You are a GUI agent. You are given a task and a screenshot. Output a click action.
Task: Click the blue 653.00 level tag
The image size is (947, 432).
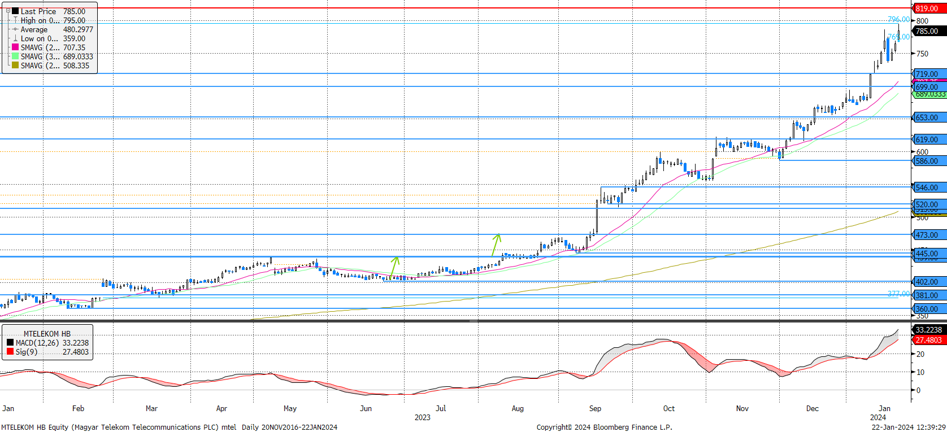click(x=929, y=117)
